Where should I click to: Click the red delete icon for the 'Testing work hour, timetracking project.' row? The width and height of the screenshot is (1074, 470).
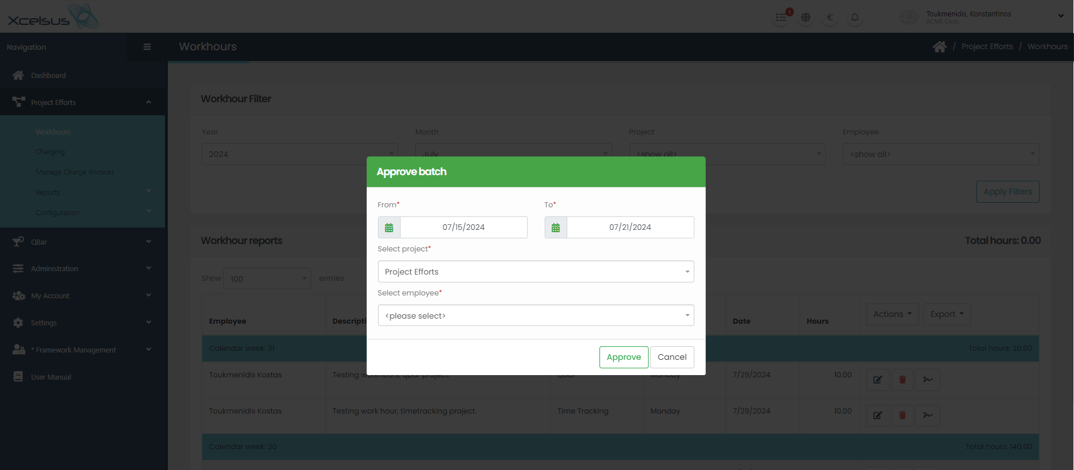pyautogui.click(x=902, y=415)
